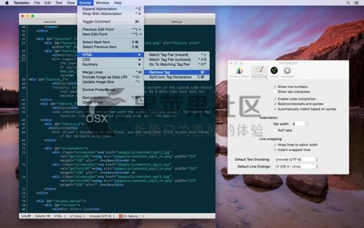Click the highlighted Remove Tag item
364x228 pixels.
pos(177,72)
